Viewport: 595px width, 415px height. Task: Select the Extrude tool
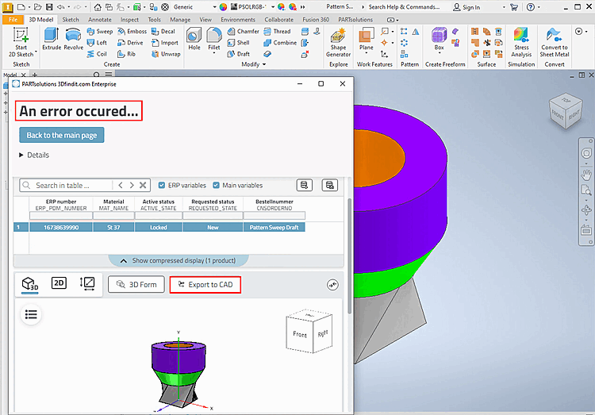52,39
